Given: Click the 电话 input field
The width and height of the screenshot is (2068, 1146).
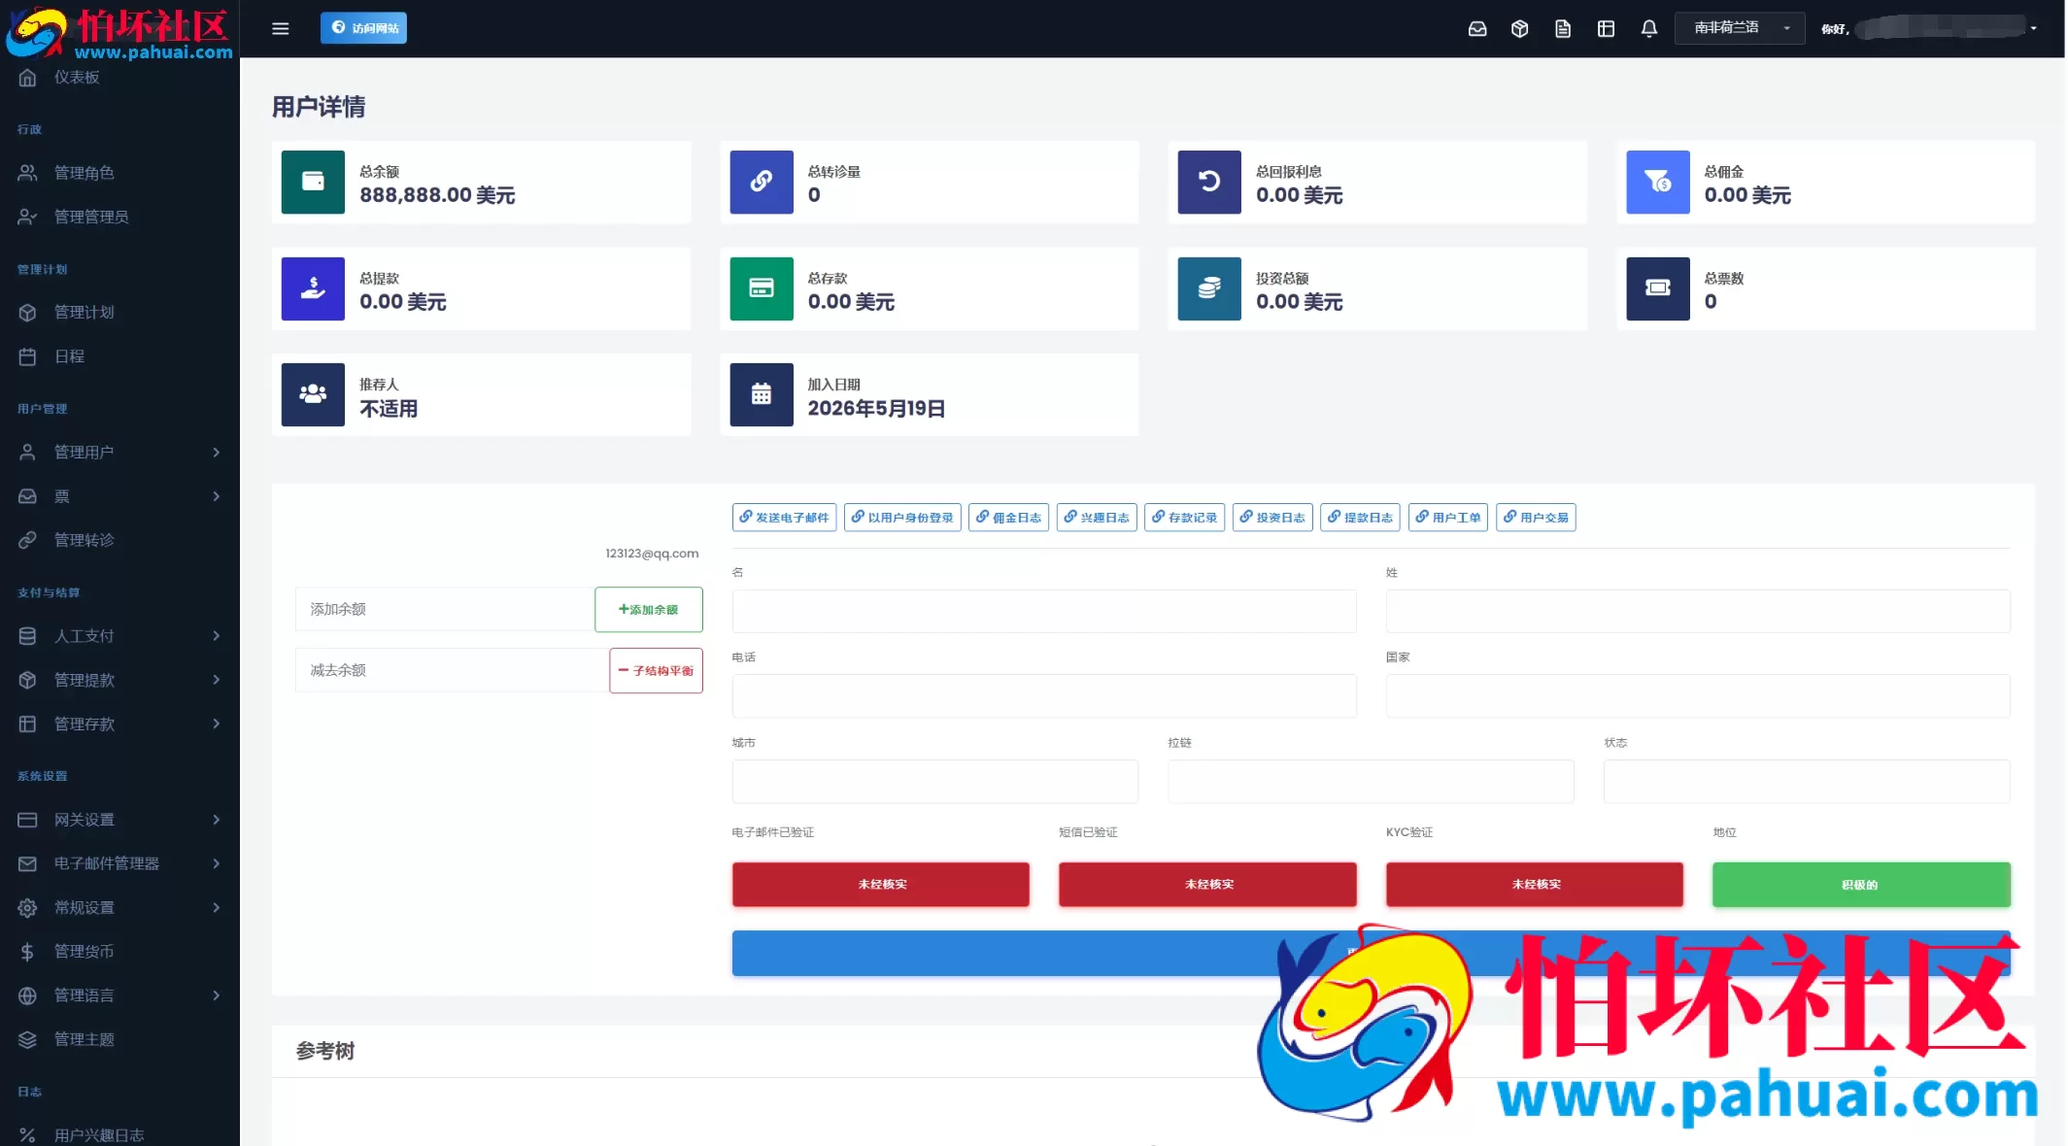Looking at the screenshot, I should 1044,696.
